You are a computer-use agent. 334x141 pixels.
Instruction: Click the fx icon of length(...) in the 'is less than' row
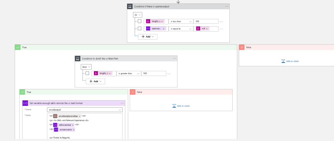148,21
